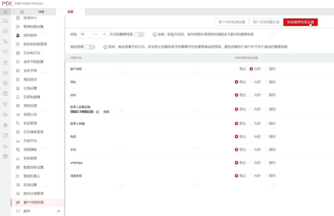The height and width of the screenshot is (216, 334).
Task: Click the hamburger collapse icon top left
Action: pos(5,12)
